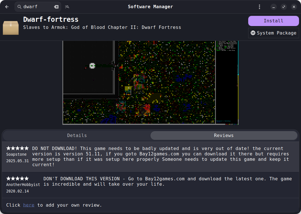Click reviewer name AnotherHobbyist
The width and height of the screenshot is (301, 214).
(x=23, y=185)
